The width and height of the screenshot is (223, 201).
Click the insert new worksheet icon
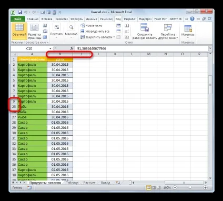(118, 183)
